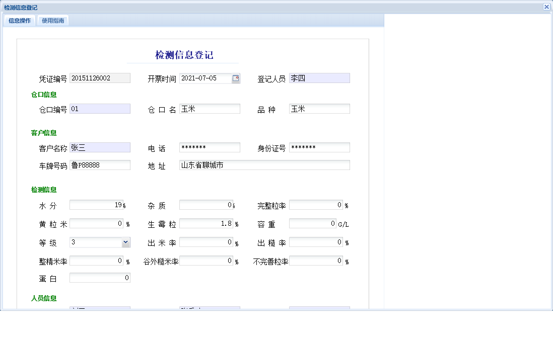Switch to the 使用指南 tab

click(x=53, y=21)
